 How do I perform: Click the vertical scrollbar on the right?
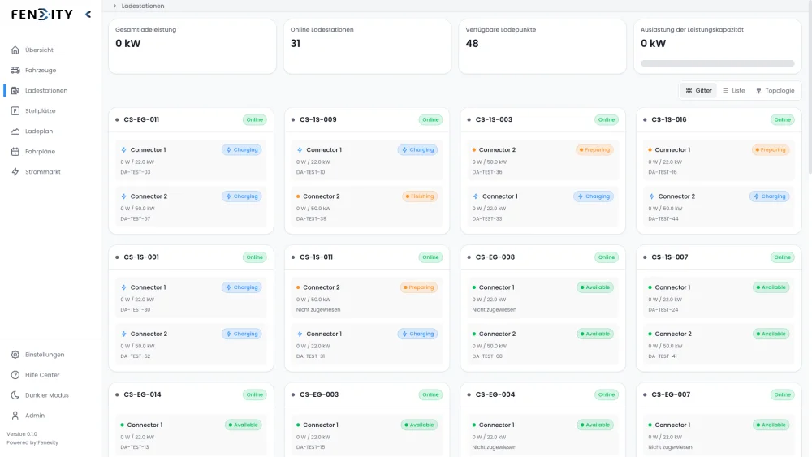[x=809, y=89]
